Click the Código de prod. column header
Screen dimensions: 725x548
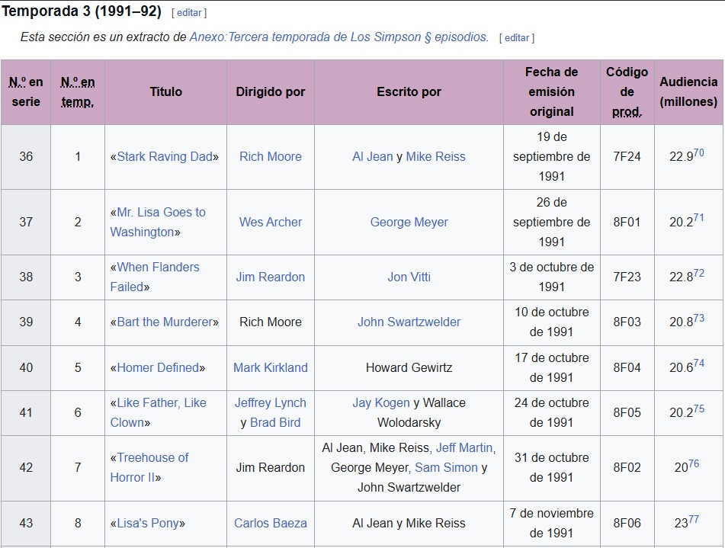627,92
